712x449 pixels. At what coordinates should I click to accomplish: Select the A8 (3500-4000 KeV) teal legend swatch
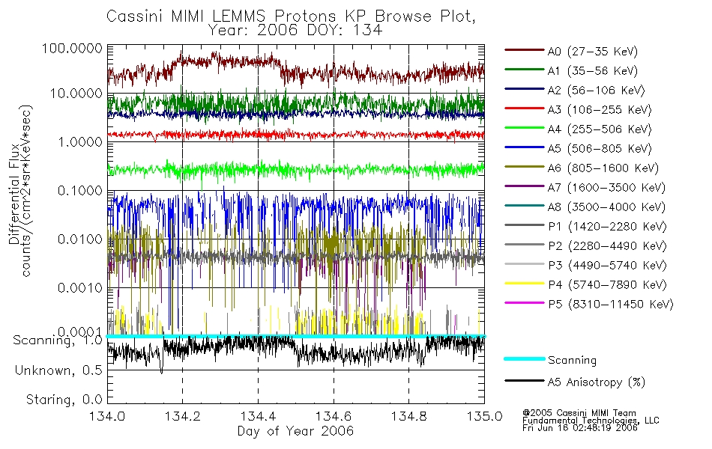525,206
